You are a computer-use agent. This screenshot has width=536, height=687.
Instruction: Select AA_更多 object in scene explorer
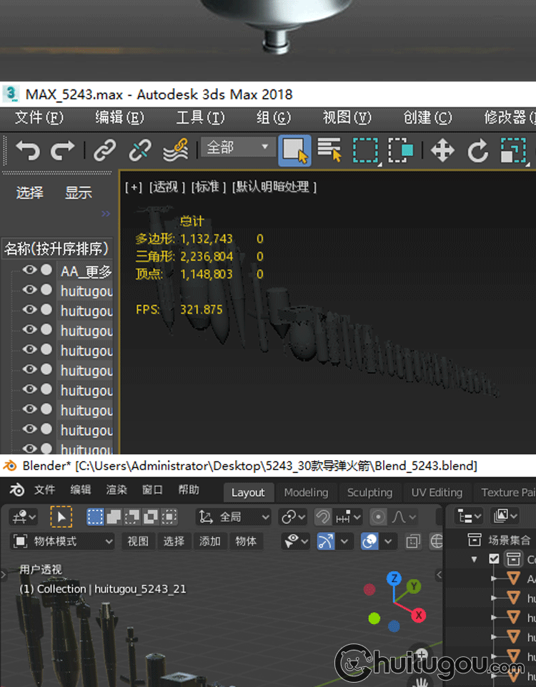[86, 272]
